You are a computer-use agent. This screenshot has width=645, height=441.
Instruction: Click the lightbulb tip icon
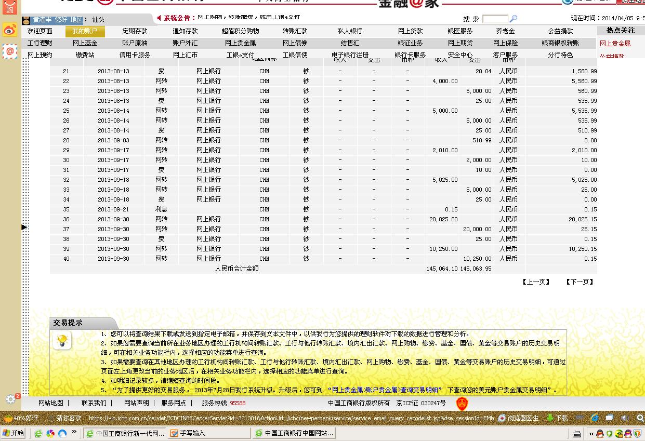coord(62,341)
